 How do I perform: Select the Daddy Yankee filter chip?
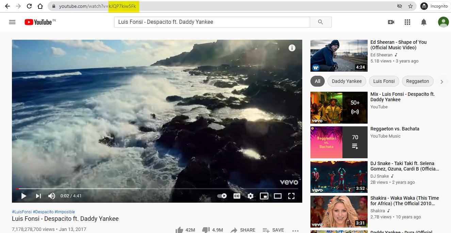[x=347, y=81]
